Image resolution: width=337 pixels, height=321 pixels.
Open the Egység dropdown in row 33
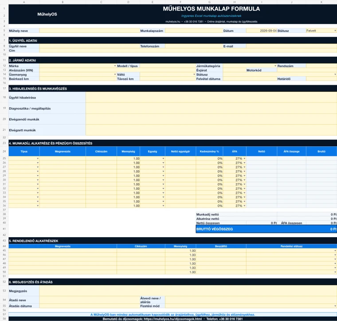[163, 193]
